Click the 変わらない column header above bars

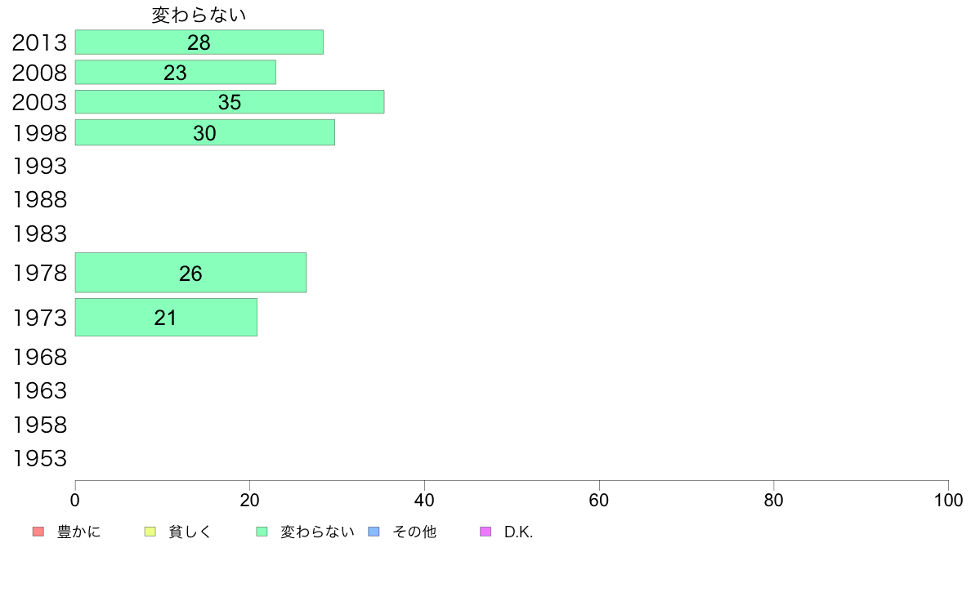pyautogui.click(x=199, y=15)
